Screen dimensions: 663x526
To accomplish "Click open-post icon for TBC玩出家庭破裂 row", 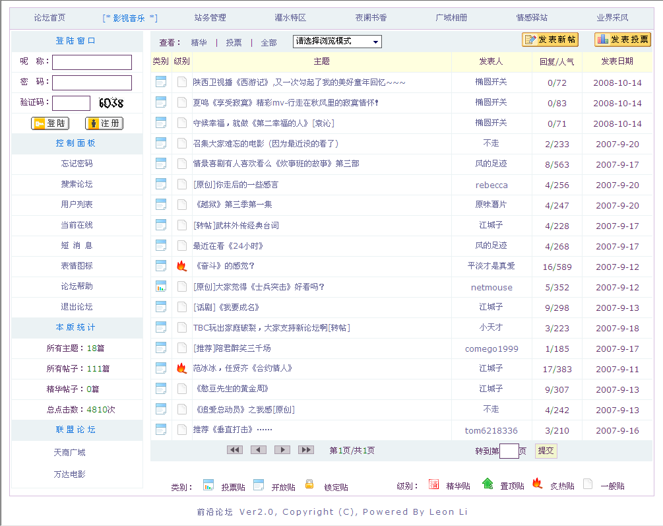I will click(161, 327).
